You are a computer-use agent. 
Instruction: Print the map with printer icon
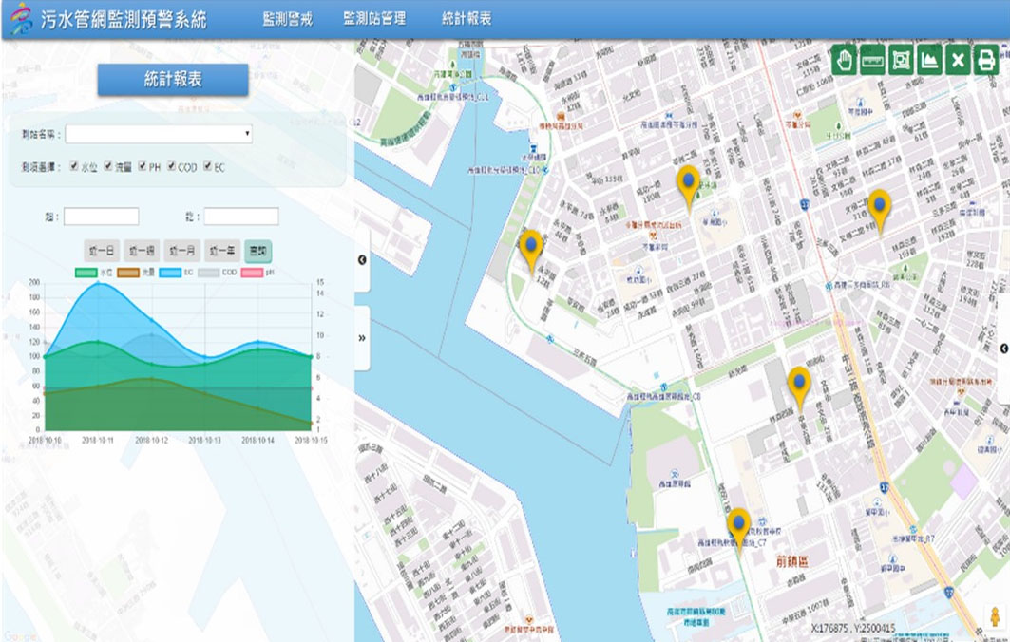tap(987, 60)
